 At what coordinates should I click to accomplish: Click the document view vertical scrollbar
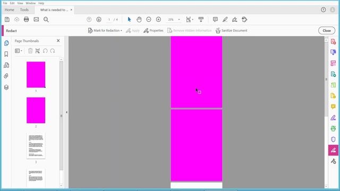pyautogui.click(x=326, y=79)
